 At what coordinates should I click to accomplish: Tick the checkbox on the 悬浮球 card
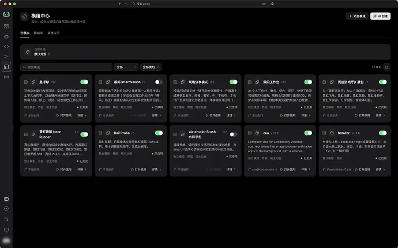(26, 82)
